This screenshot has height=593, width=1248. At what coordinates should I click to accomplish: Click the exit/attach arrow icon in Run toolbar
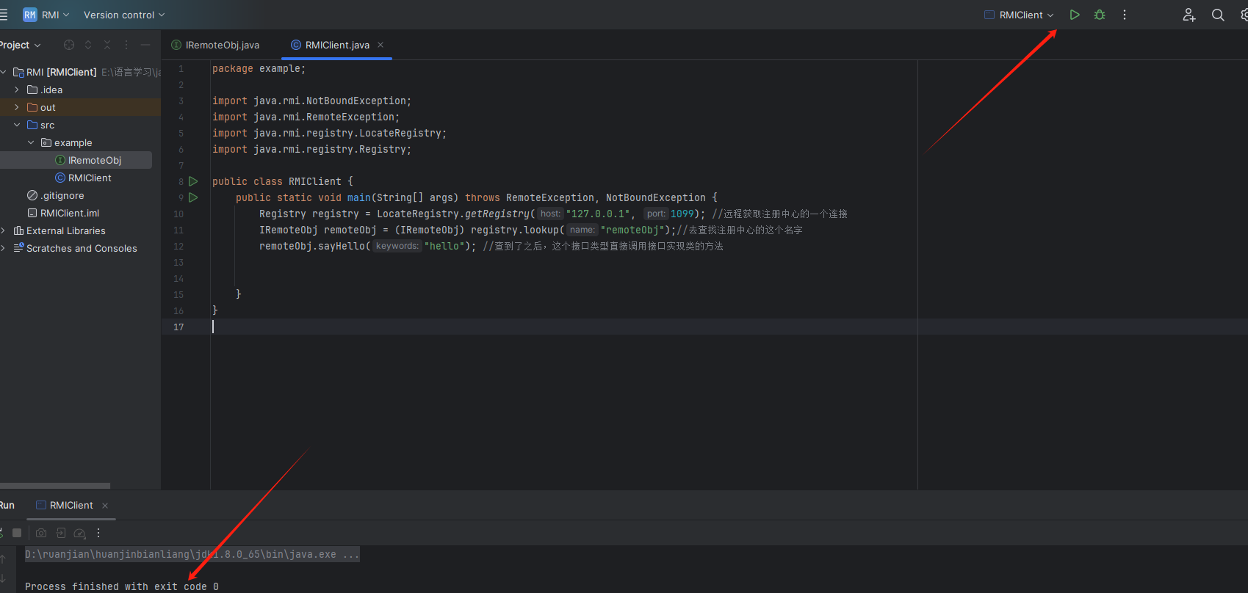click(x=61, y=533)
